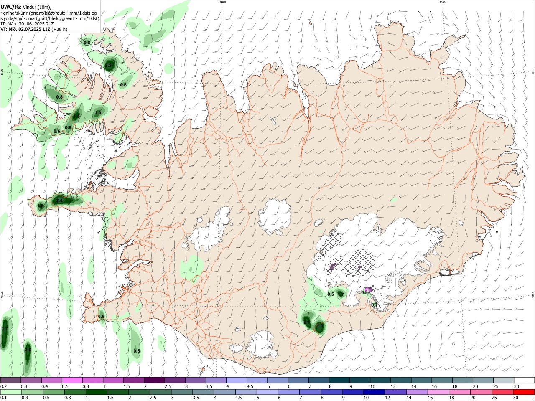Click the 'rigning/skúrir' legend description line

pyautogui.click(x=48, y=13)
